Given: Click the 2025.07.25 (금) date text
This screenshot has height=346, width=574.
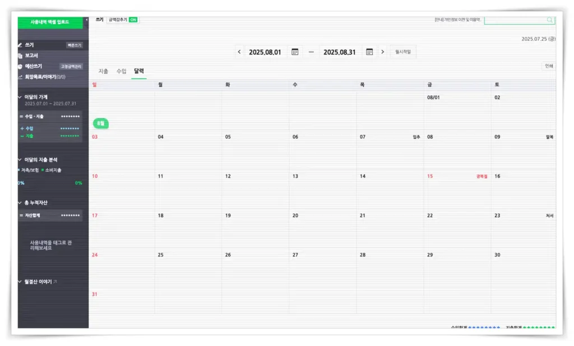Looking at the screenshot, I should point(538,39).
